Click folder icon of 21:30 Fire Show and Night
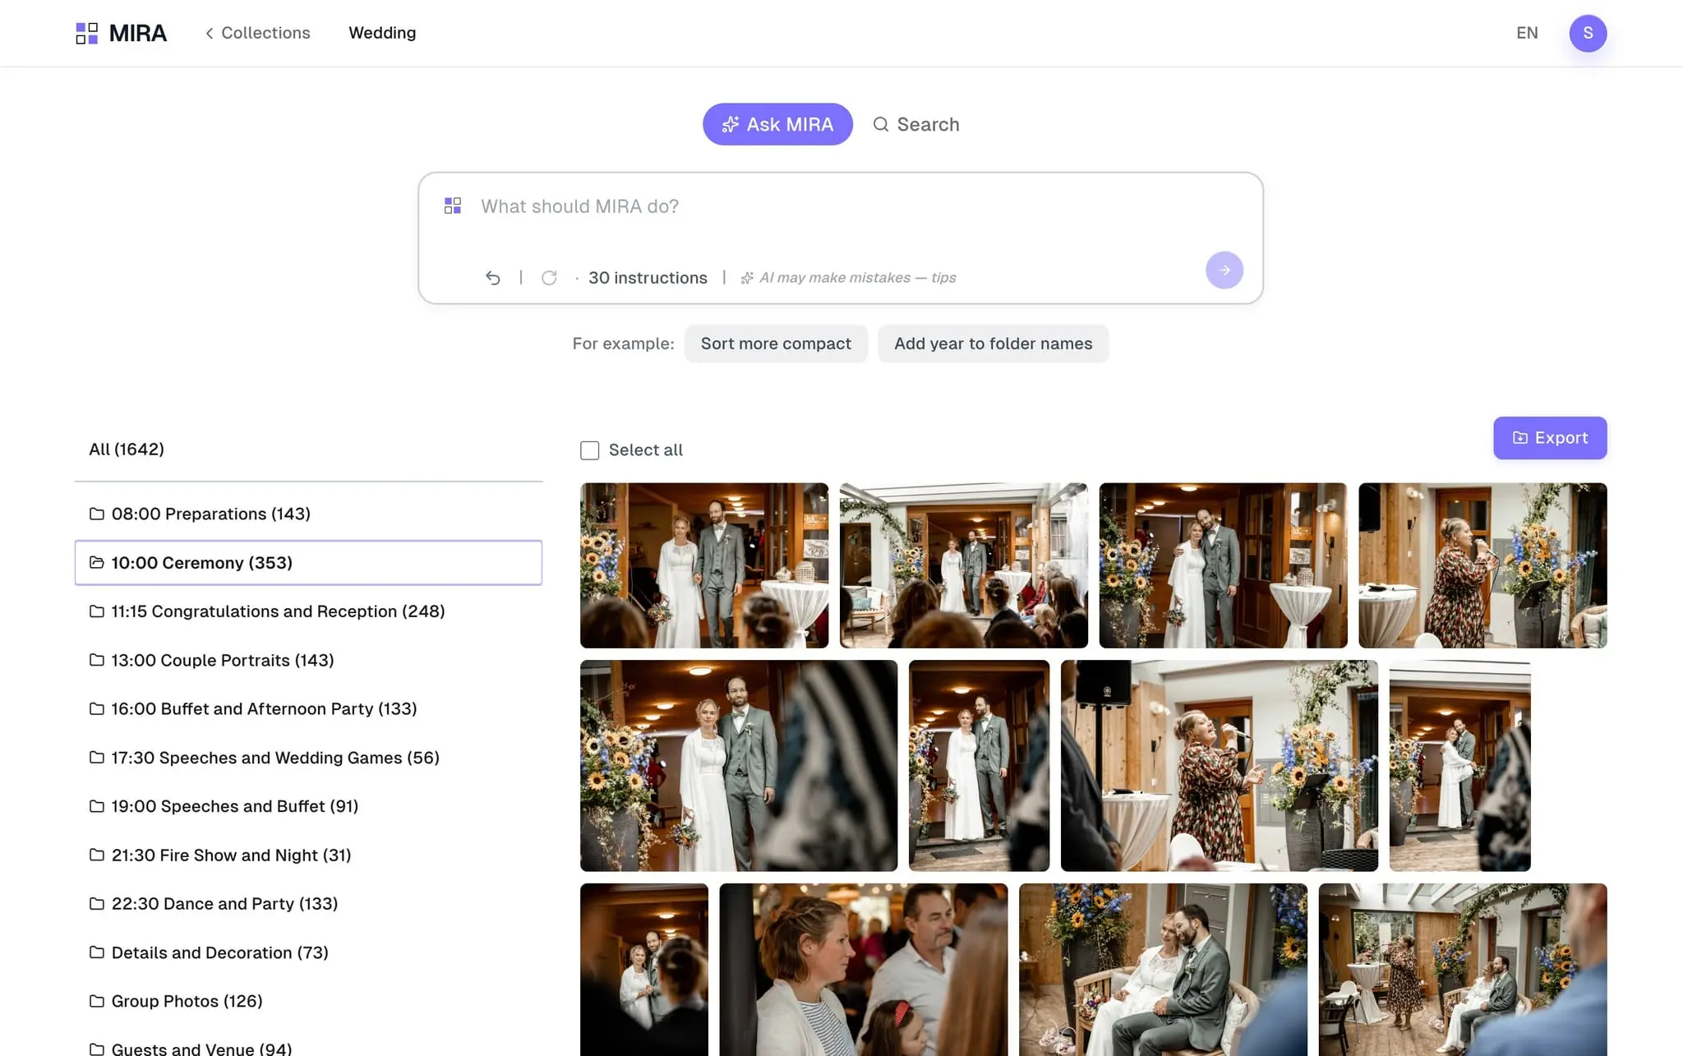 (x=96, y=855)
